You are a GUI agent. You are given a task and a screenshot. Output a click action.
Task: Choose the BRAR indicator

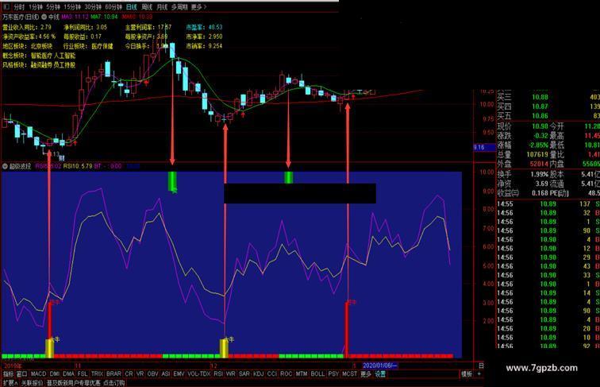[113, 374]
